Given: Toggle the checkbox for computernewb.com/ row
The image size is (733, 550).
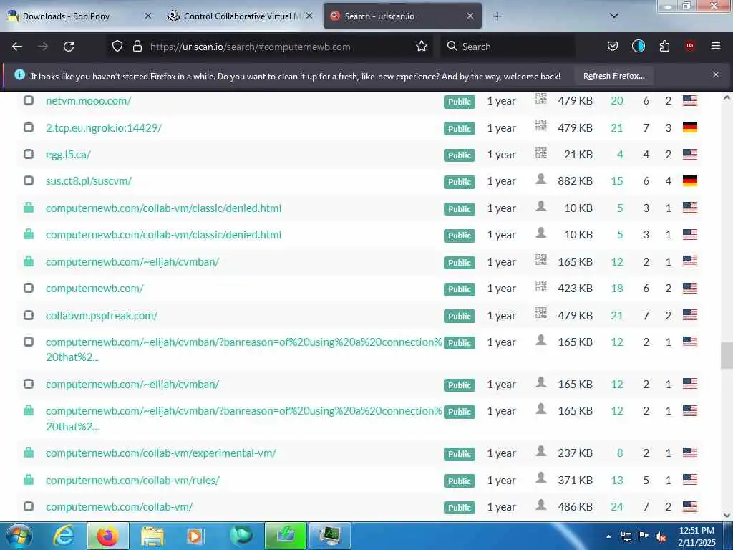Looking at the screenshot, I should 29,288.
